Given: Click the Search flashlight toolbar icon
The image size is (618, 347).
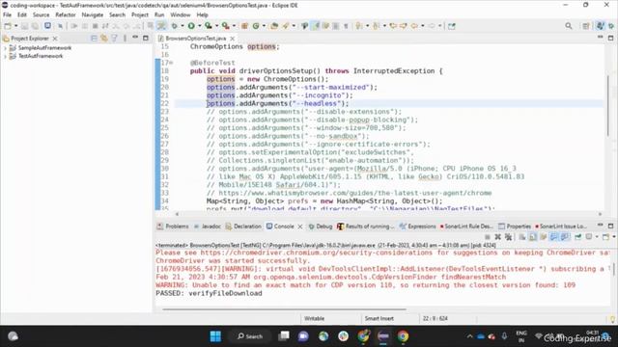Looking at the screenshot, I should 286,26.
